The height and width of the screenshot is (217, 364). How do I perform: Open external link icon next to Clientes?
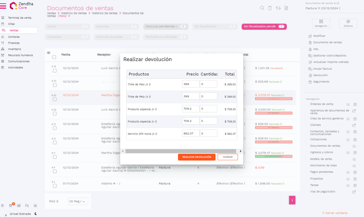(x=354, y=125)
